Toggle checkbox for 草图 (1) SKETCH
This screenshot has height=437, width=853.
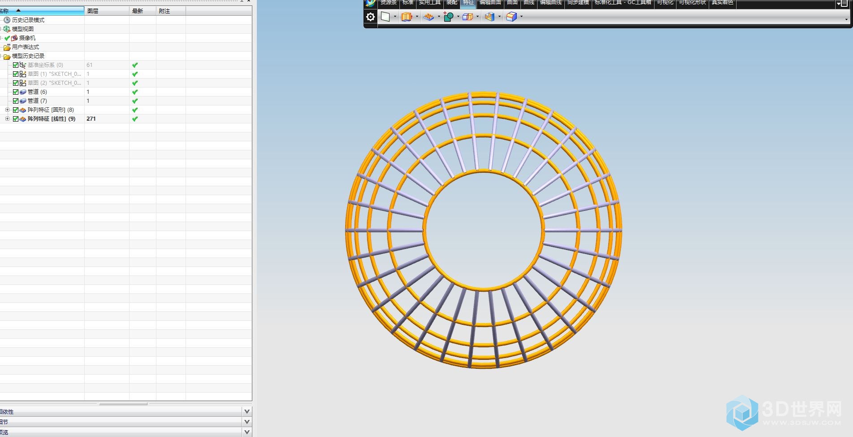click(x=16, y=74)
